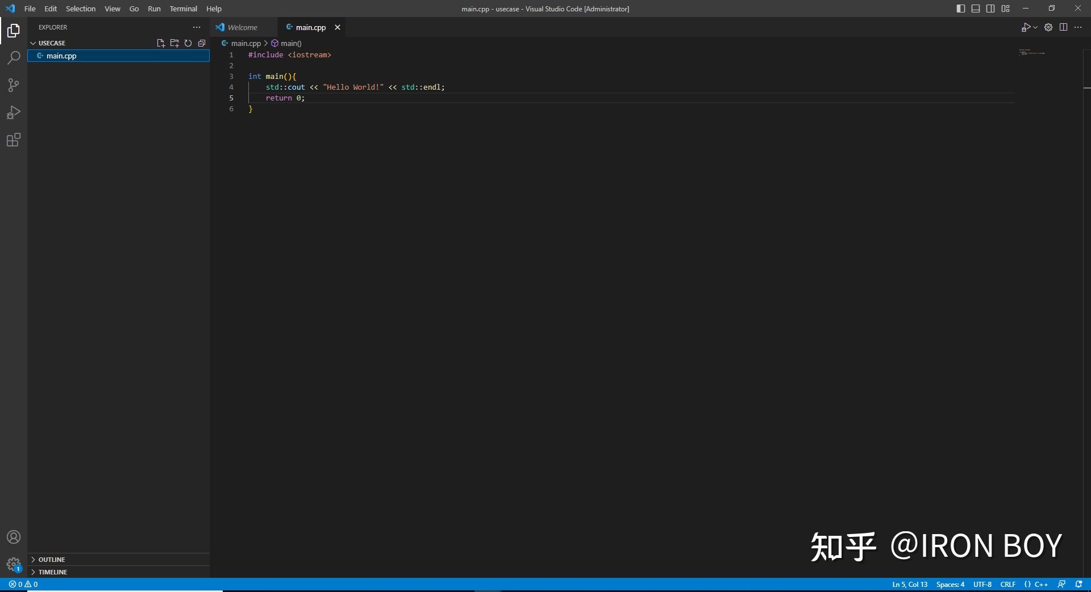This screenshot has width=1091, height=592.
Task: Open the Terminal menu
Action: tap(183, 9)
